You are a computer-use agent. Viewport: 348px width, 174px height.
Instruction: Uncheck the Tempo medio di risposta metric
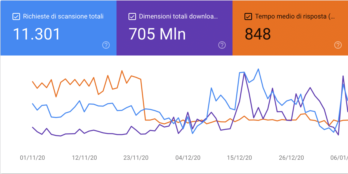(x=248, y=16)
